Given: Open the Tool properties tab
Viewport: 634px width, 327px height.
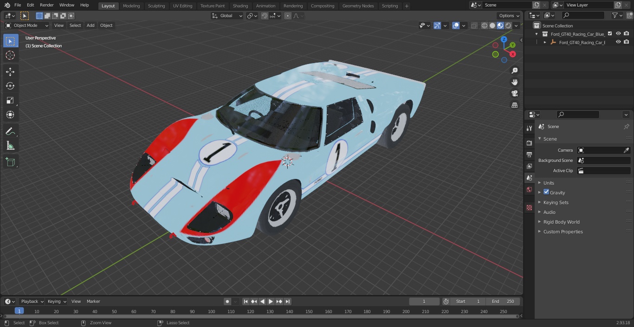Looking at the screenshot, I should click(x=529, y=128).
